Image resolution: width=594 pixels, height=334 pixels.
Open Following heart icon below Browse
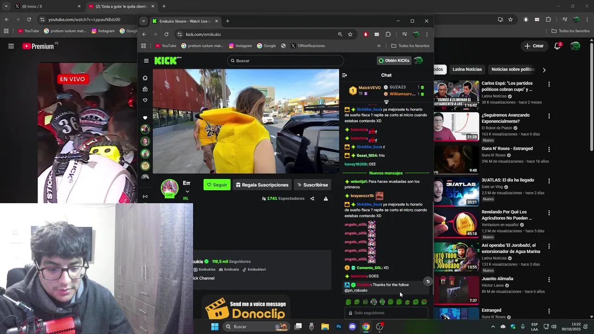[145, 100]
